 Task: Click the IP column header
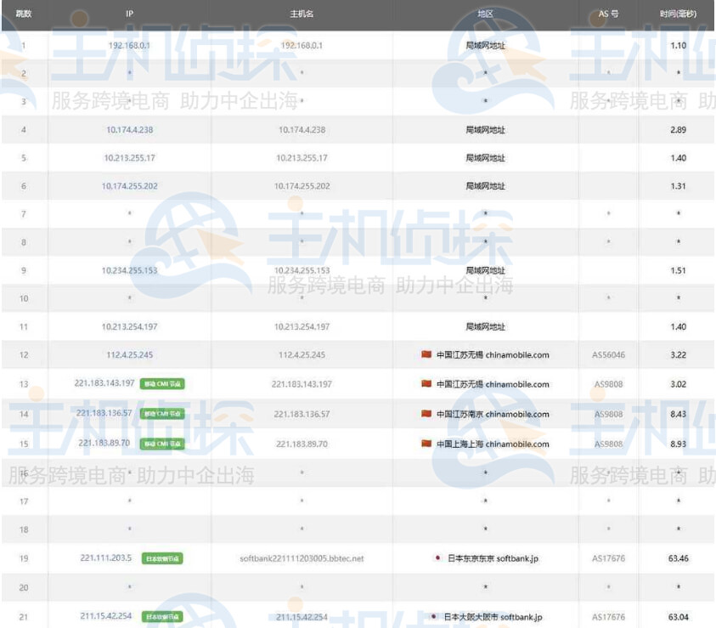click(129, 14)
